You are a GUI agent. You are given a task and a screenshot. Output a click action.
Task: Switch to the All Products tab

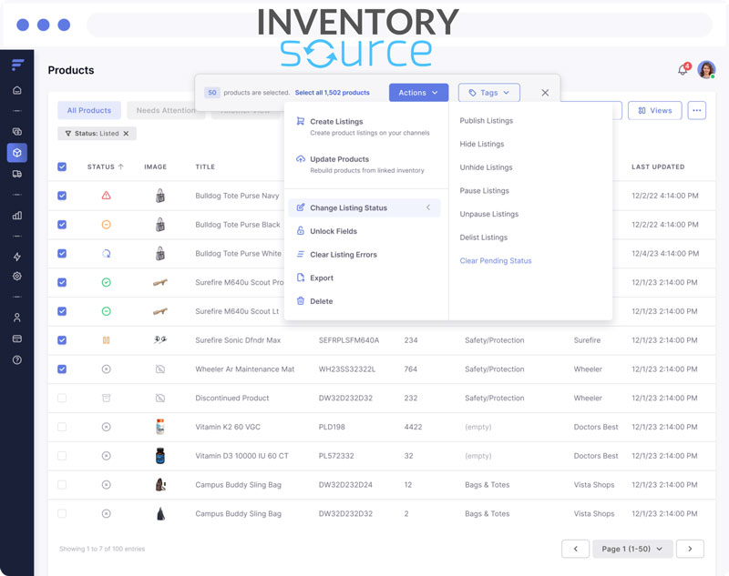pyautogui.click(x=89, y=110)
